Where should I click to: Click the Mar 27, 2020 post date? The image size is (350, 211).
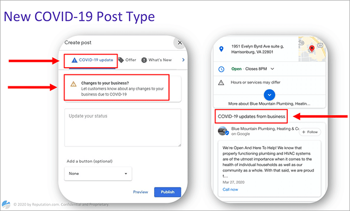click(x=234, y=182)
